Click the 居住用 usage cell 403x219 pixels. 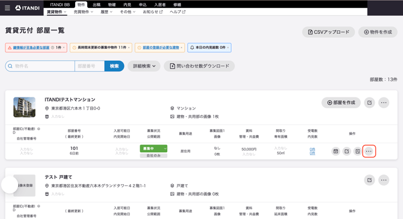pos(185,151)
